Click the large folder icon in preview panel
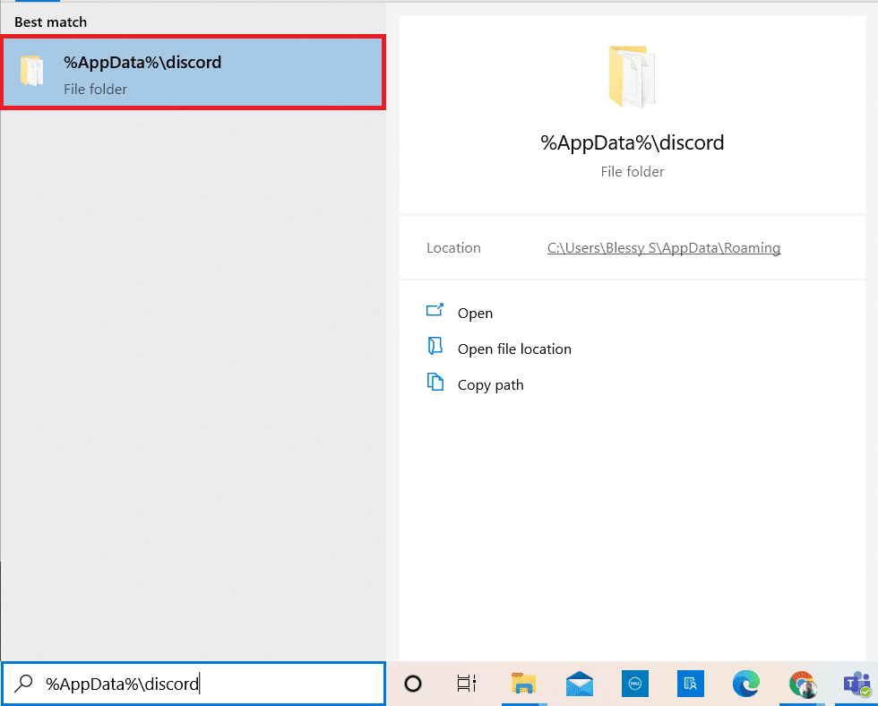This screenshot has height=706, width=878. [633, 76]
